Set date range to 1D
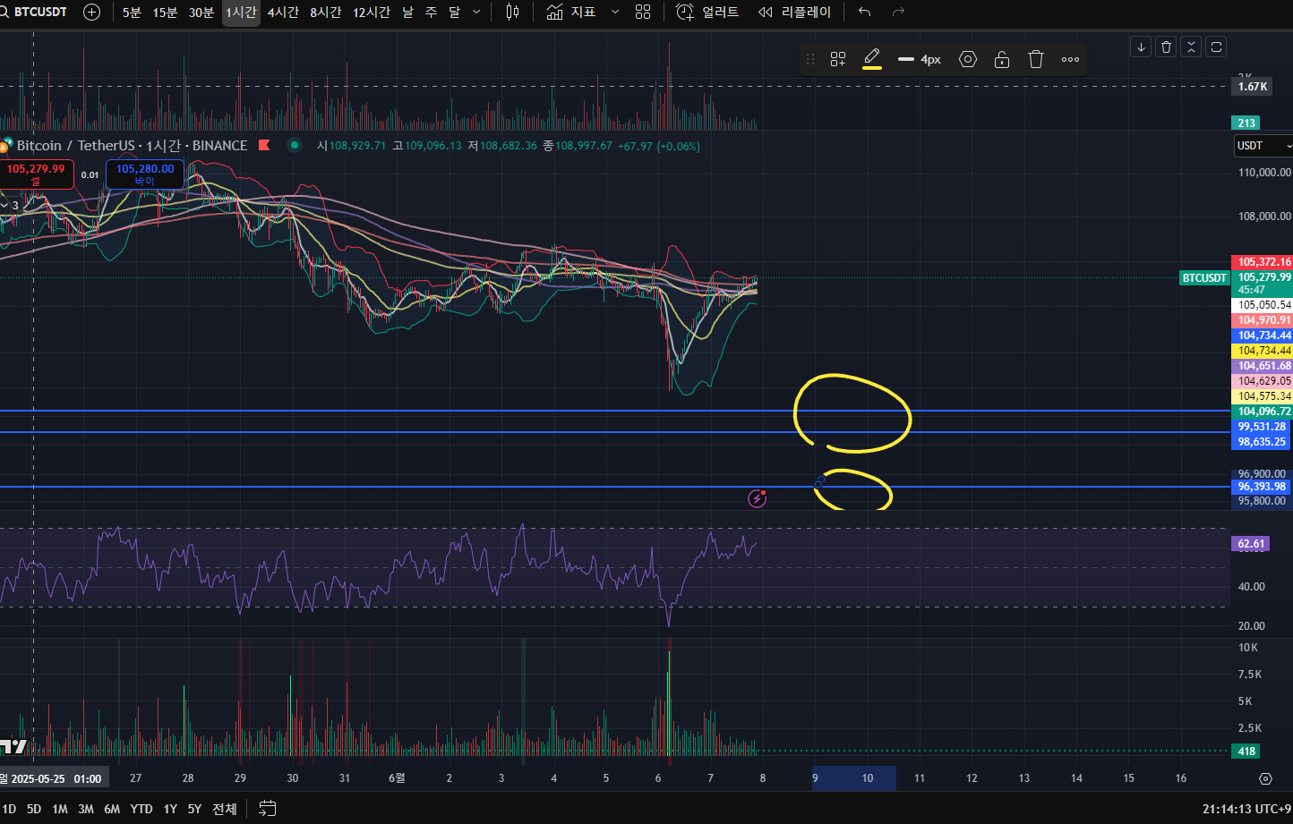The width and height of the screenshot is (1293, 824). [x=9, y=809]
